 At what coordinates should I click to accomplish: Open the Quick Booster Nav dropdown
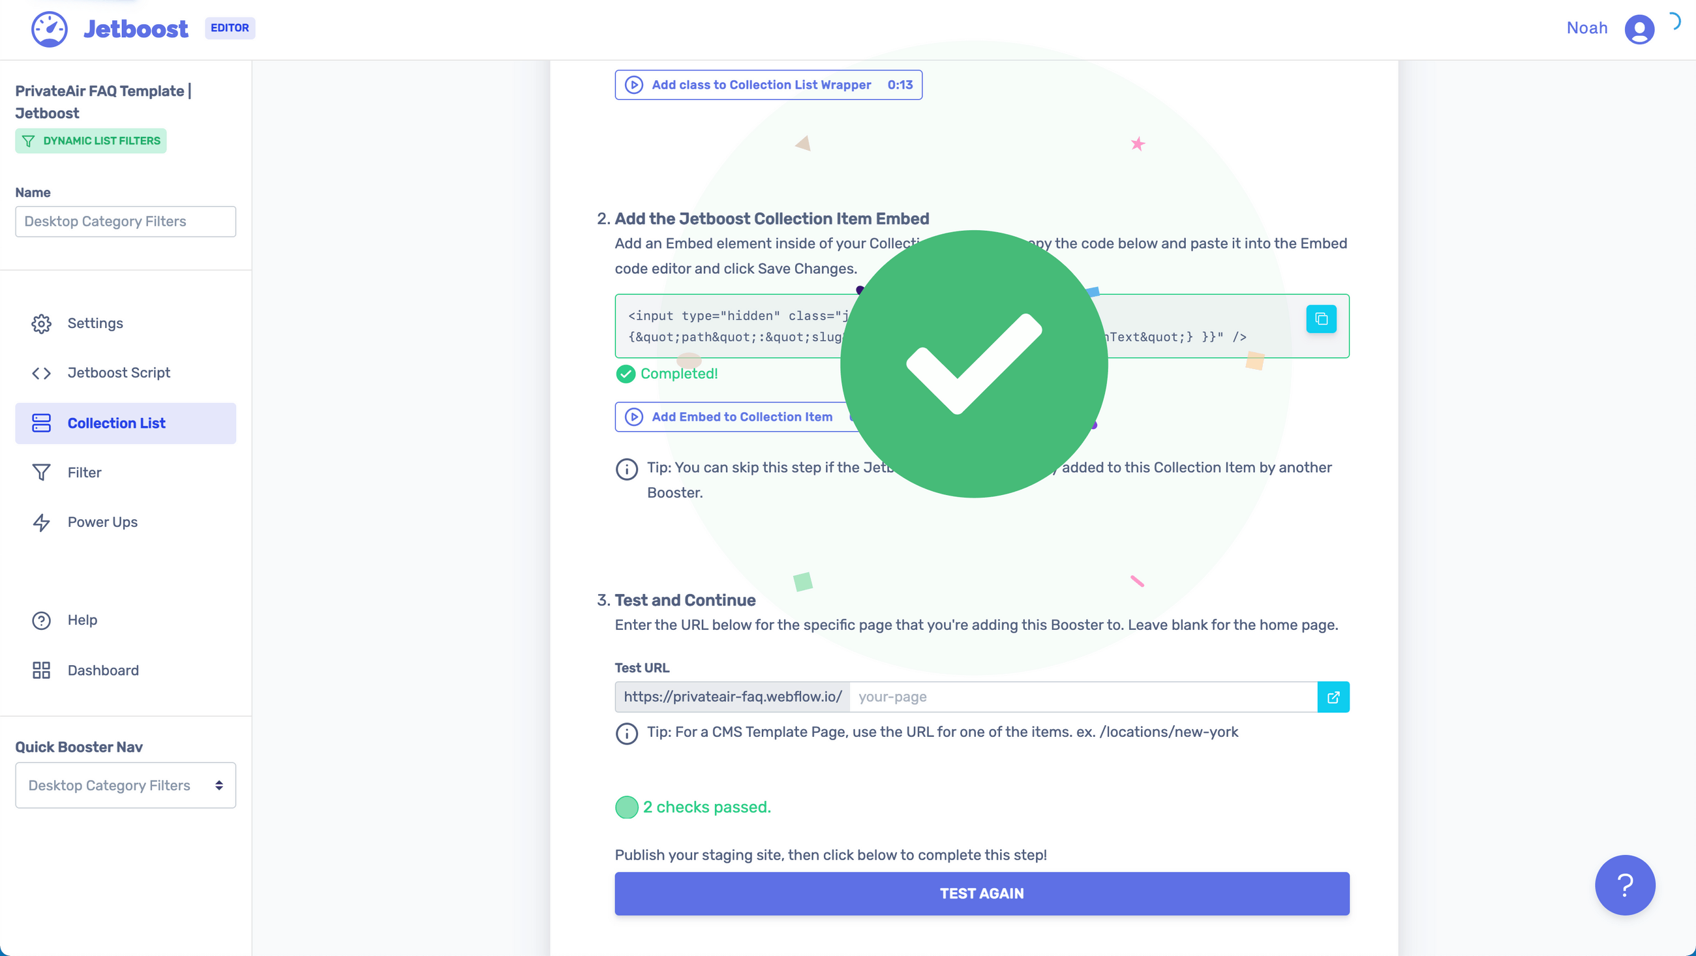pos(125,784)
